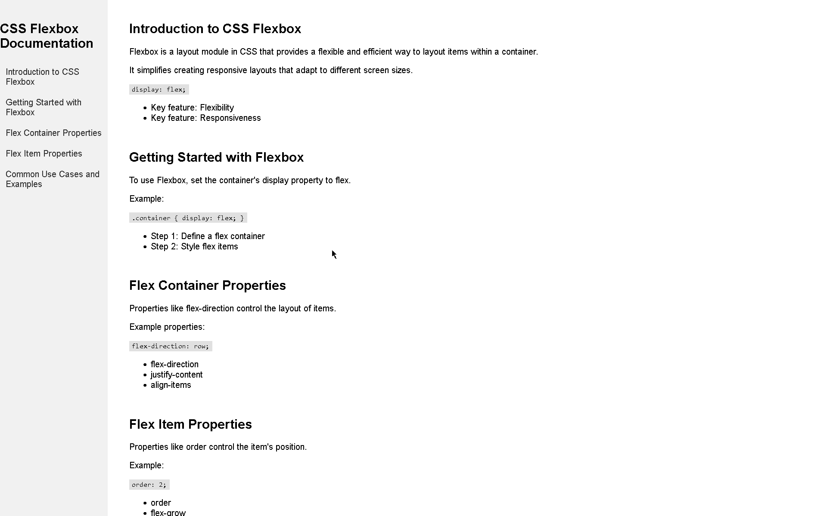Image resolution: width=827 pixels, height=516 pixels.
Task: Click Common Use Cases and Examples
Action: coord(52,179)
